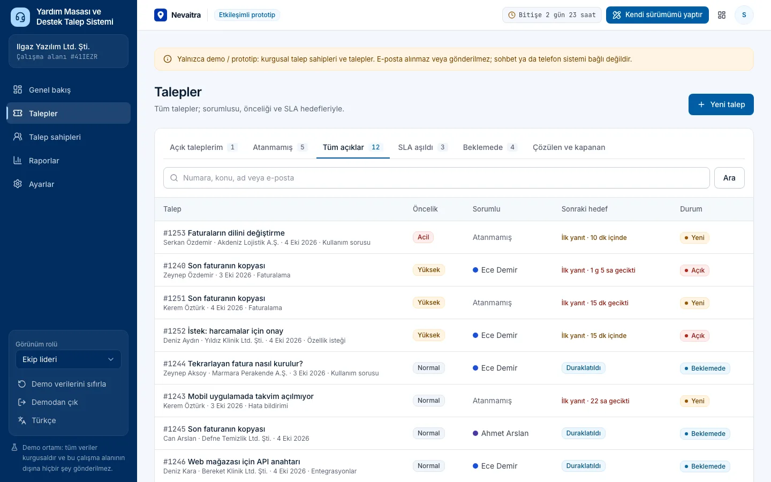This screenshot has height=482, width=771.
Task: Switch to the SLA aşıldı tab
Action: click(x=423, y=147)
